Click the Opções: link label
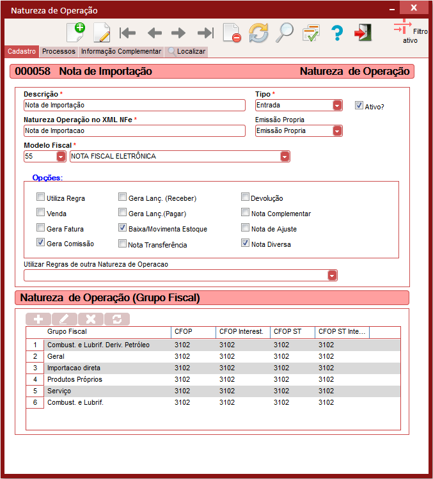The width and height of the screenshot is (433, 479). 47,178
